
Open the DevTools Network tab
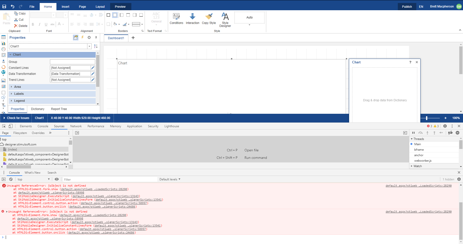pyautogui.click(x=76, y=126)
